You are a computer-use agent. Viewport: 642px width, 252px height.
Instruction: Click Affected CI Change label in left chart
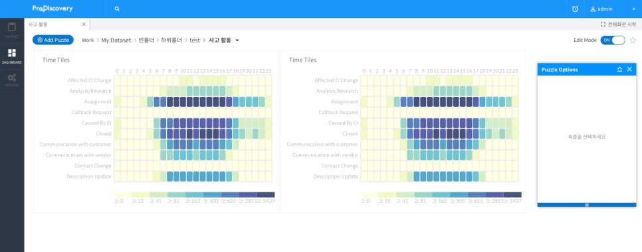[90, 80]
